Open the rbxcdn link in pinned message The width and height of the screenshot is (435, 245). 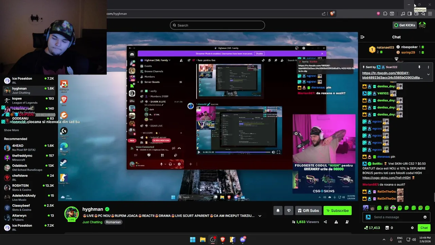click(392, 75)
